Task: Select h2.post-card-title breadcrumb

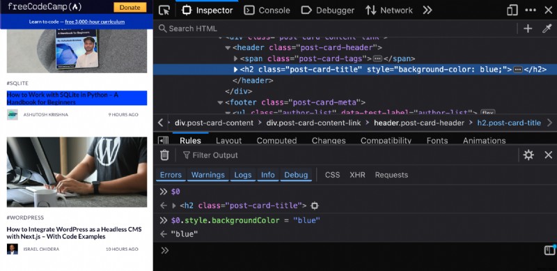Action: 509,123
